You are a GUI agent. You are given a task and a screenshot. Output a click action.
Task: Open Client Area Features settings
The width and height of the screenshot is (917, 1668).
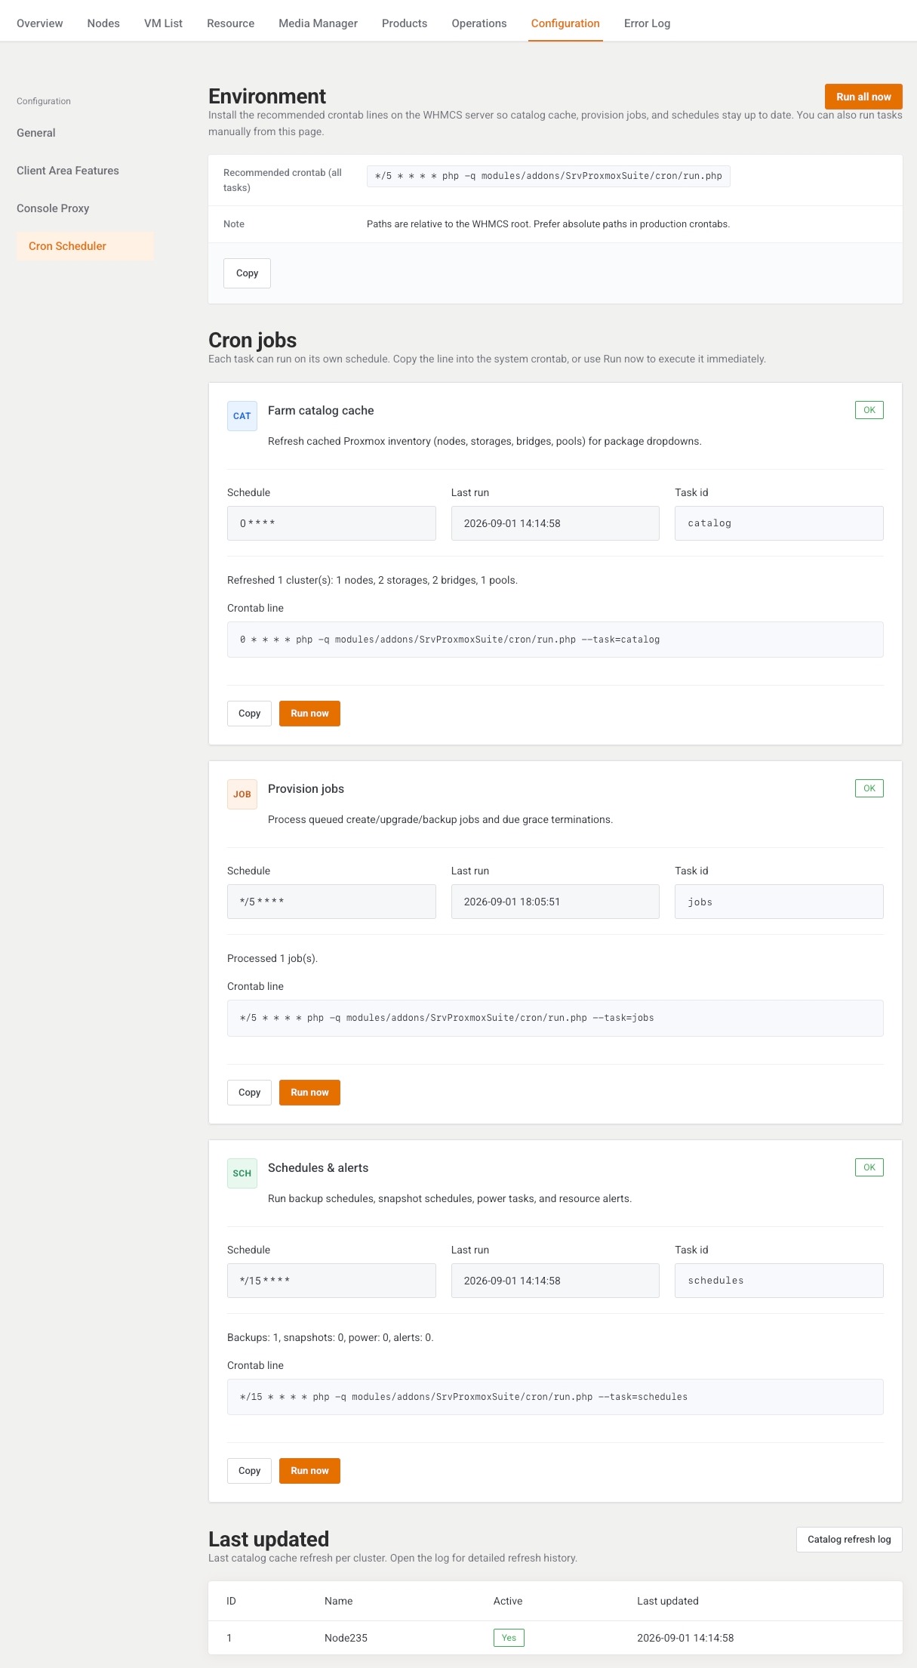(x=68, y=171)
